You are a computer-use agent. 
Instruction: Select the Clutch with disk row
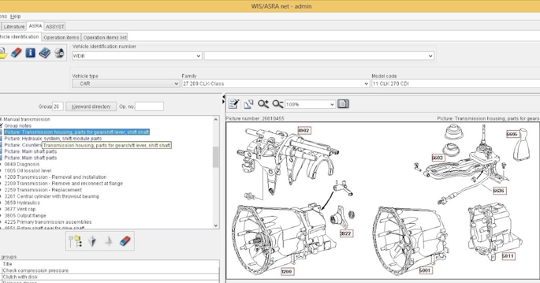tap(110, 277)
